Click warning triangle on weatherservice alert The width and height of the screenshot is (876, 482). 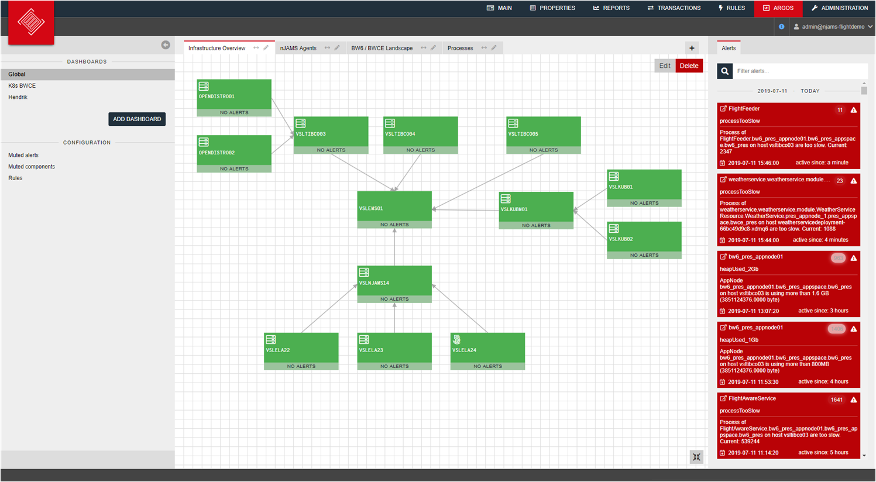click(854, 181)
